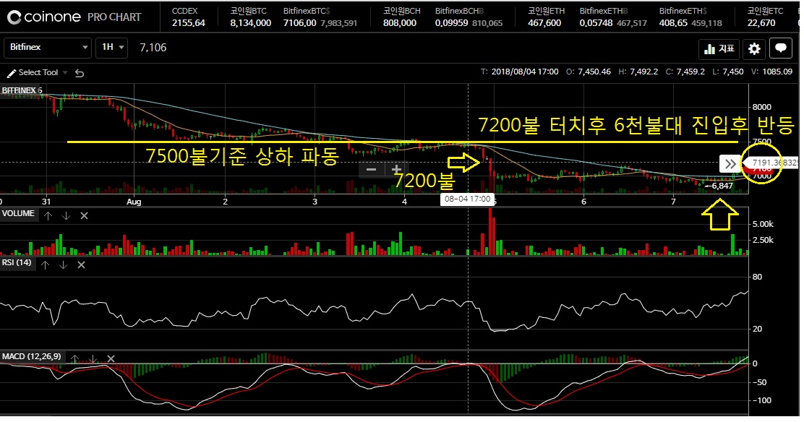
Task: Click the coinone logo
Action: coord(44,17)
